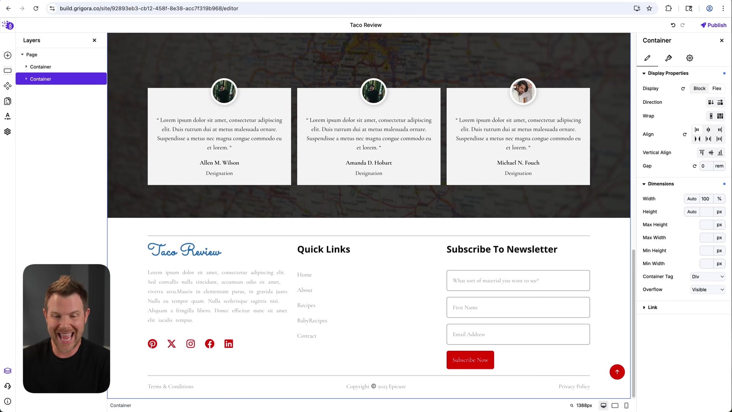Collapse the Dimensions section
The width and height of the screenshot is (732, 412).
tap(644, 184)
